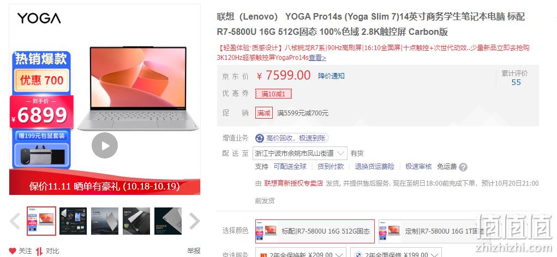
Task: Open the 联想育新授权专卖店 store link
Action: (294, 183)
